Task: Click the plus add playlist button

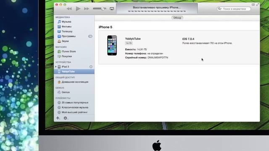Action: point(58,118)
